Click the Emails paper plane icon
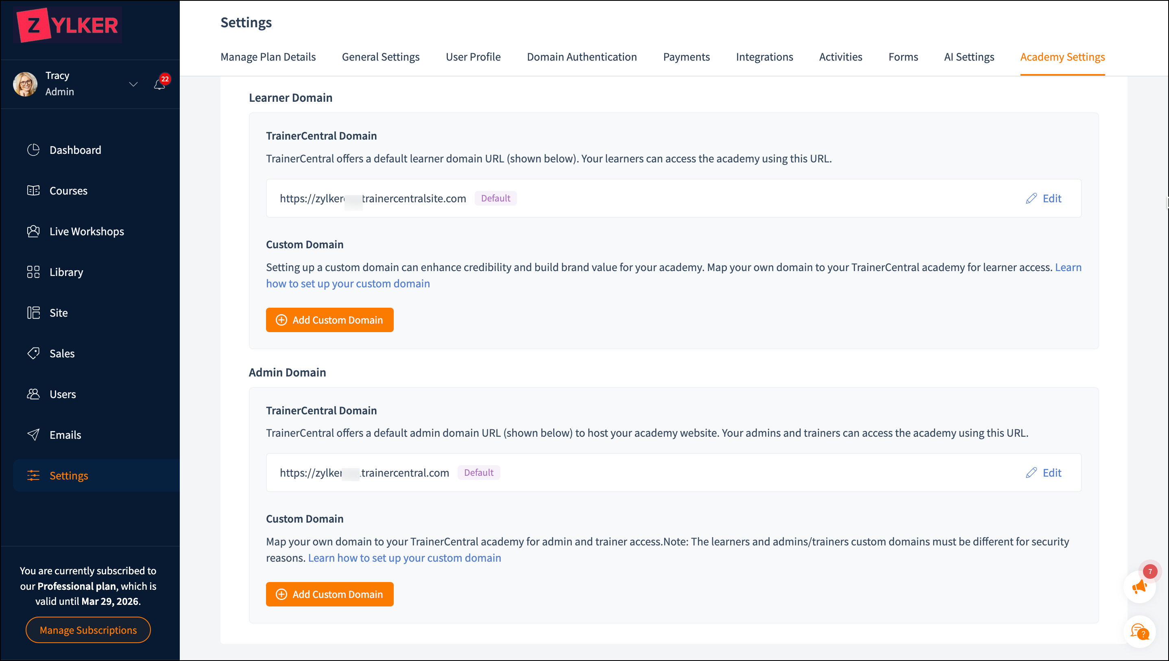The height and width of the screenshot is (661, 1169). [x=33, y=434]
